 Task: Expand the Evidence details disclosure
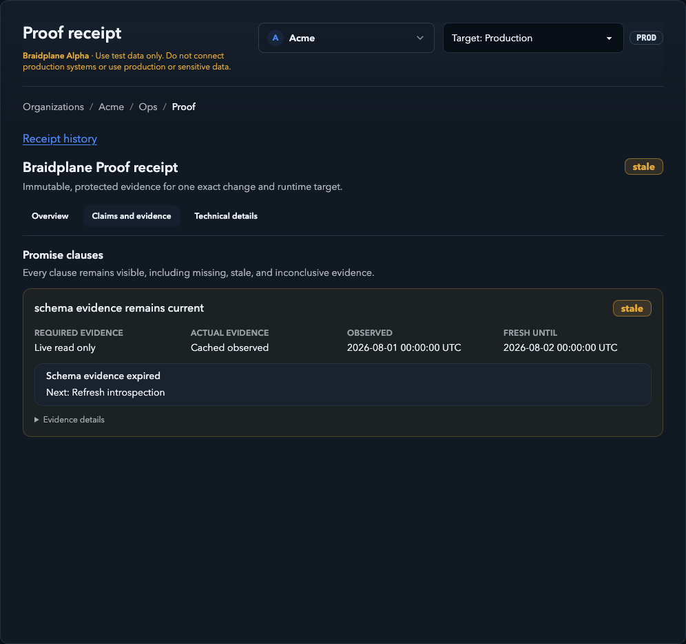point(70,420)
